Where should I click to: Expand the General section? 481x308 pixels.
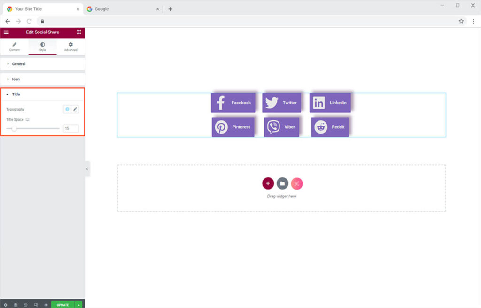click(19, 64)
